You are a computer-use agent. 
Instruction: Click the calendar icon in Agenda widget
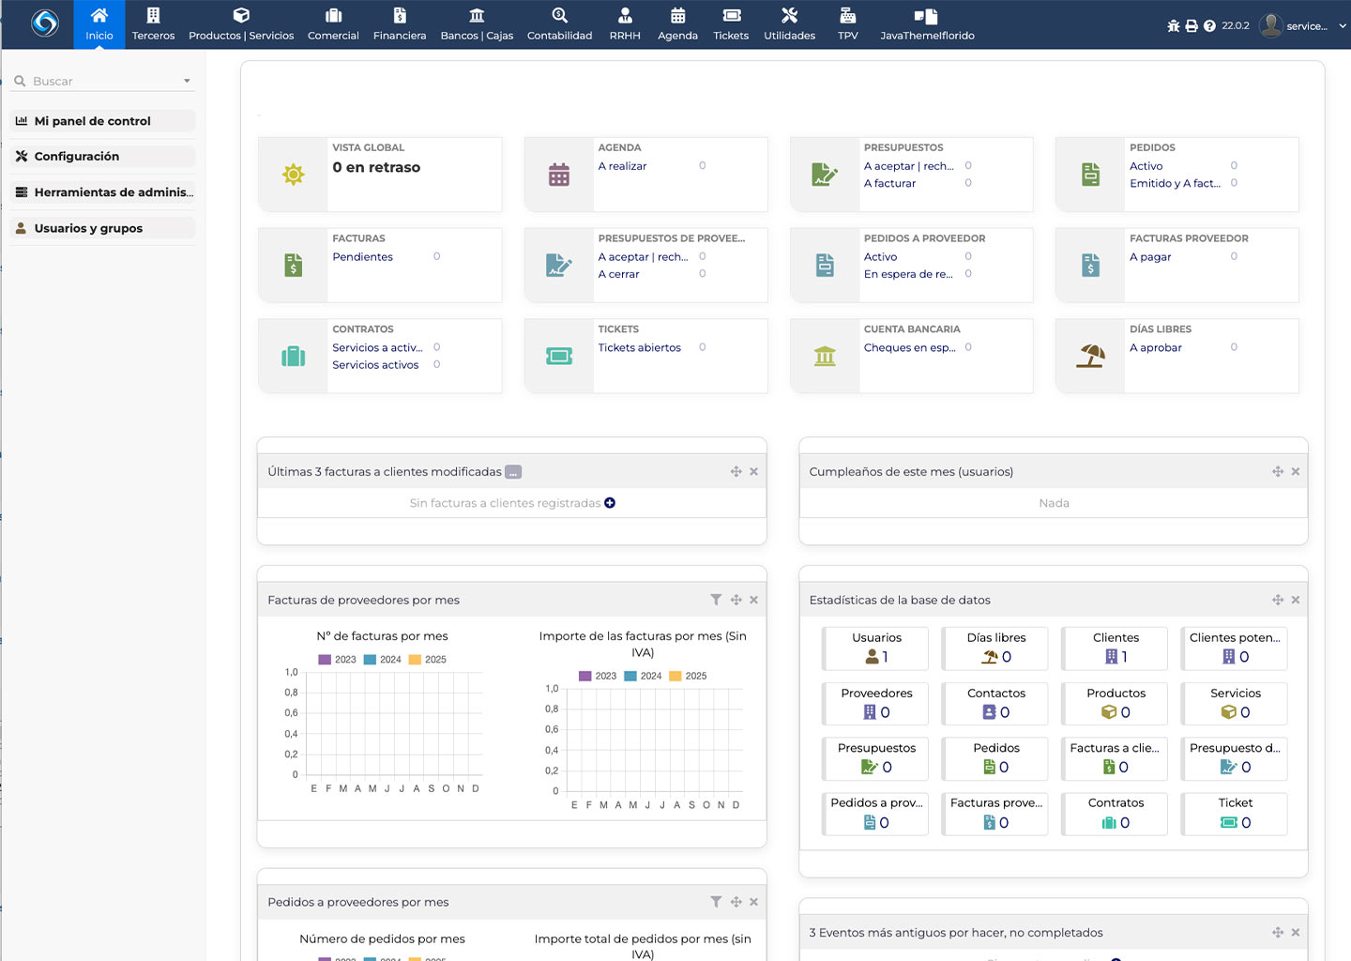pyautogui.click(x=559, y=175)
